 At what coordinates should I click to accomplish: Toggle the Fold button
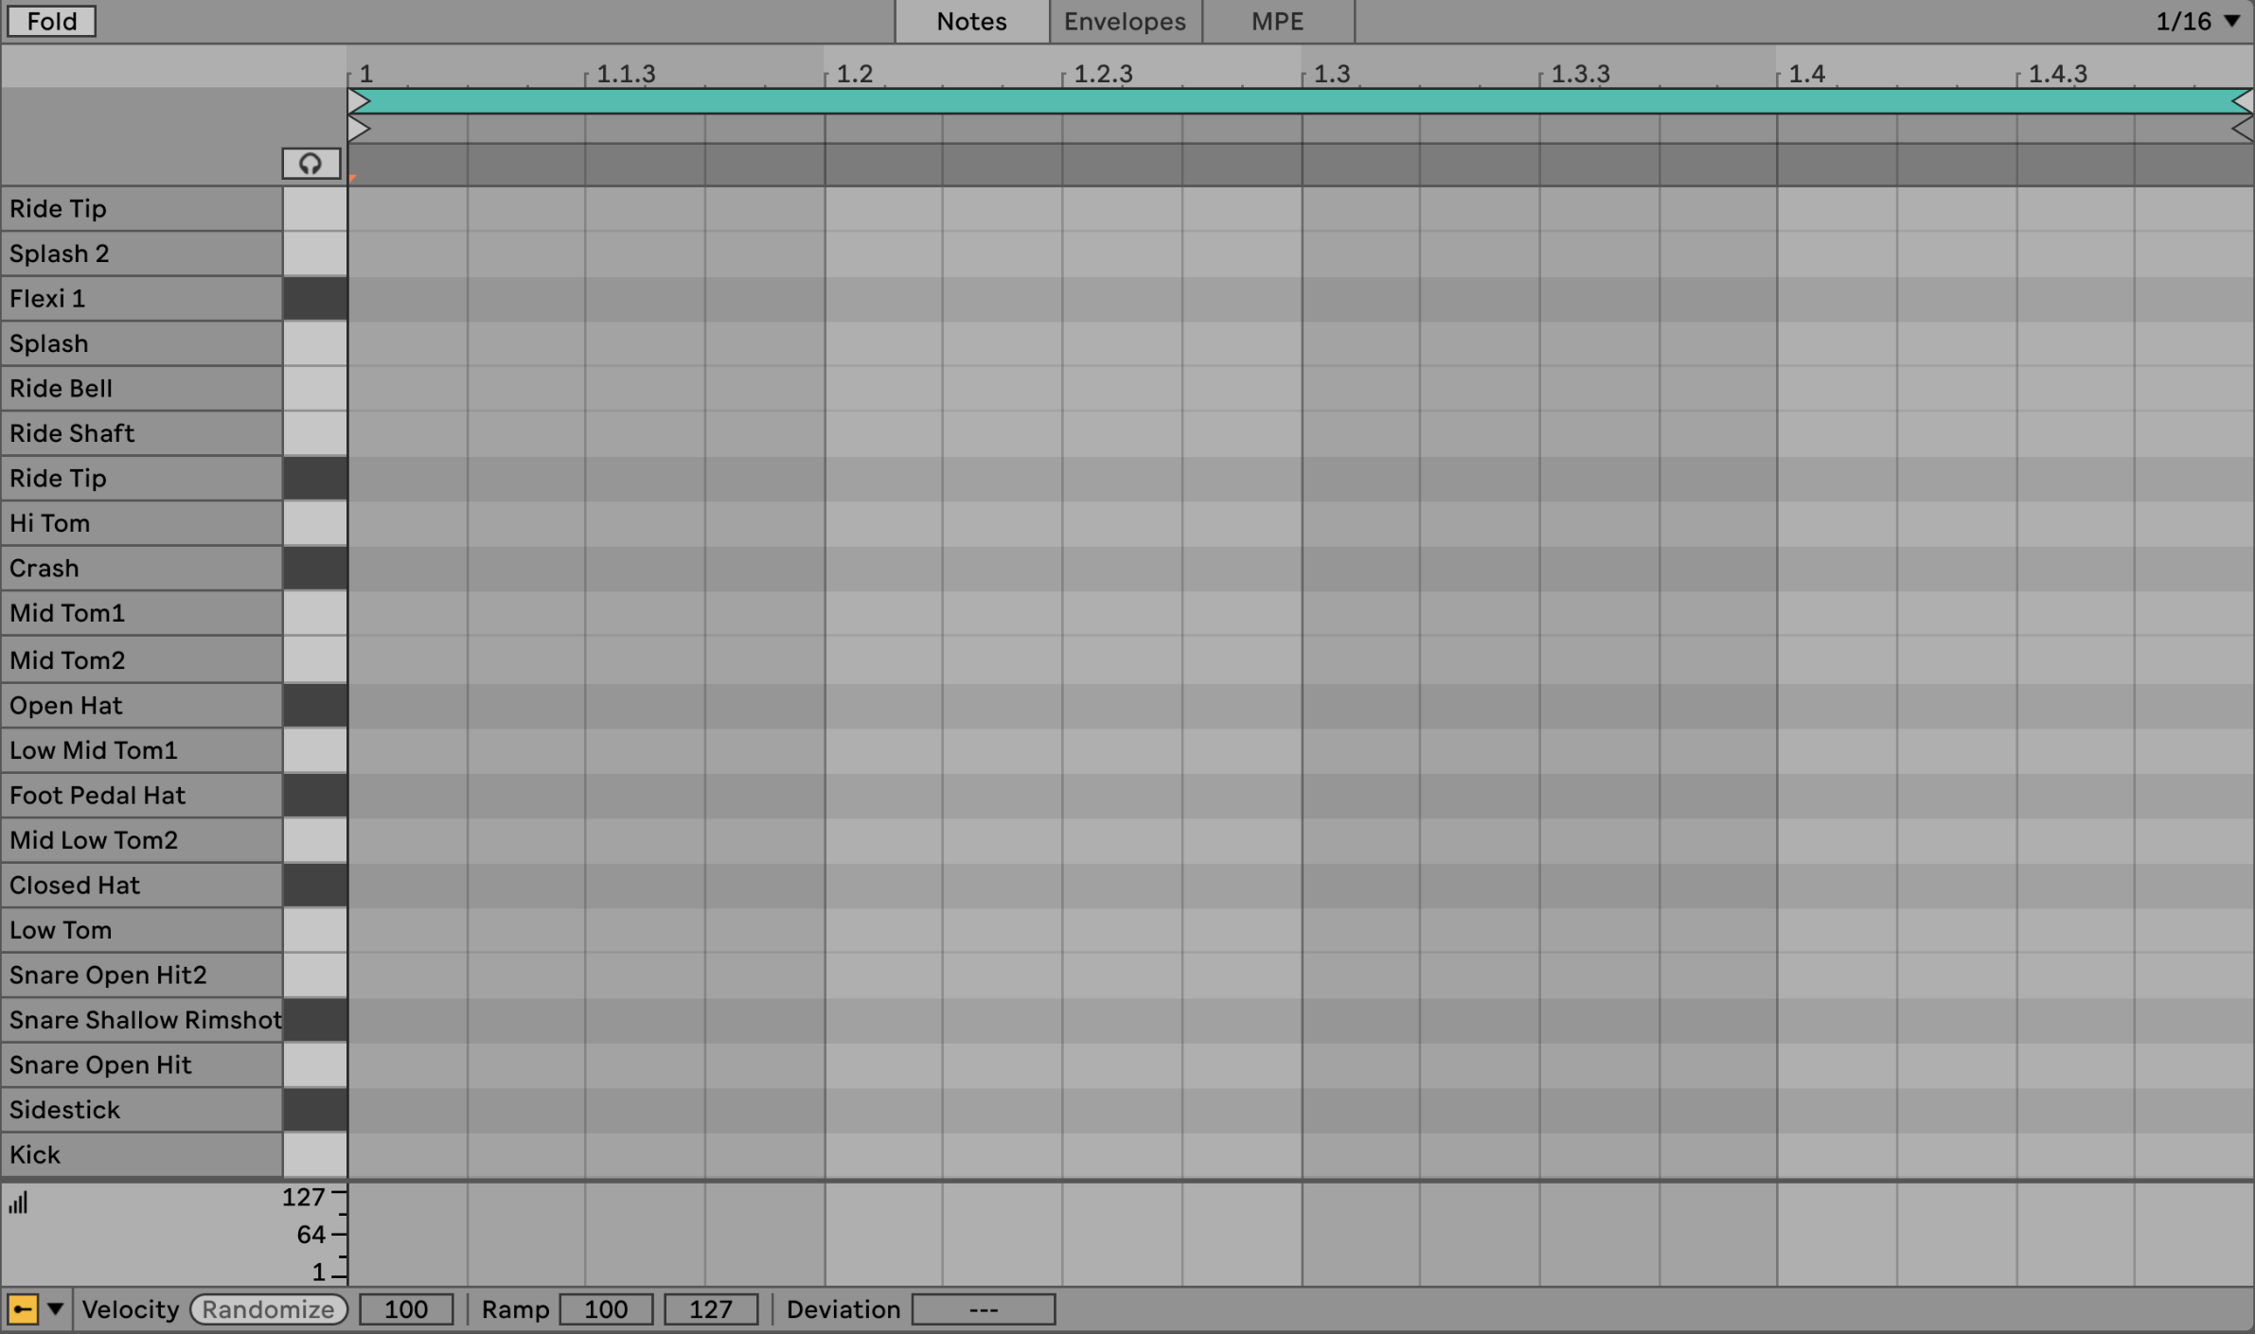(51, 21)
